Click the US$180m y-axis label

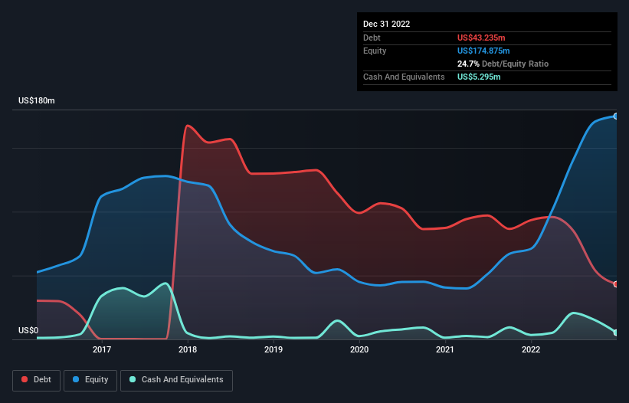[37, 100]
